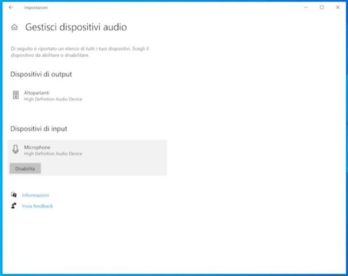This screenshot has height=276, width=348.
Task: Click the Informazioni help icon
Action: pos(14,195)
